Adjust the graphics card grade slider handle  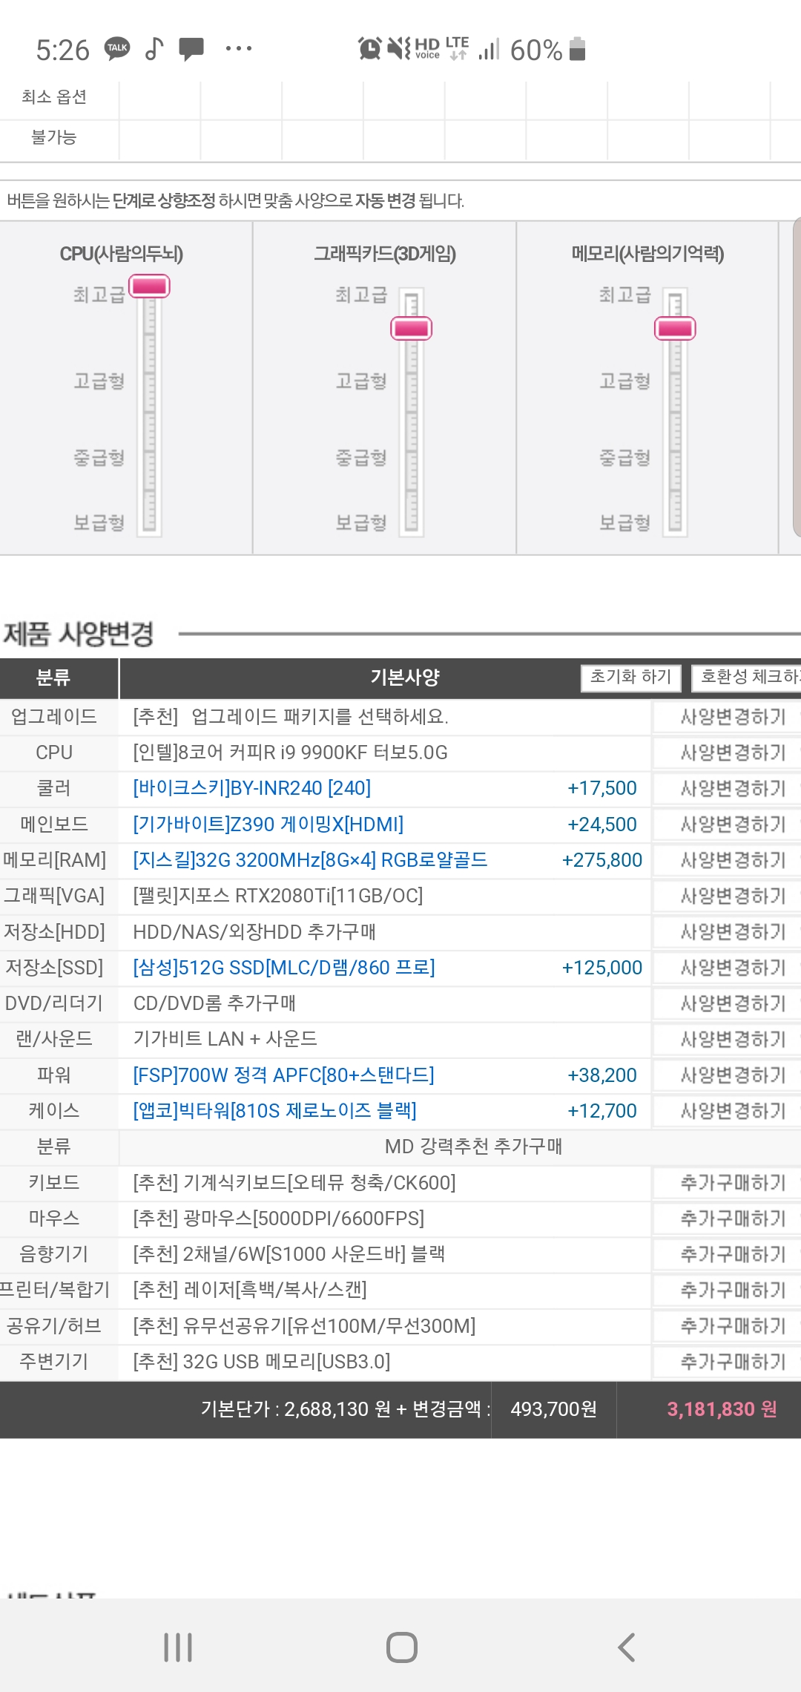[412, 328]
